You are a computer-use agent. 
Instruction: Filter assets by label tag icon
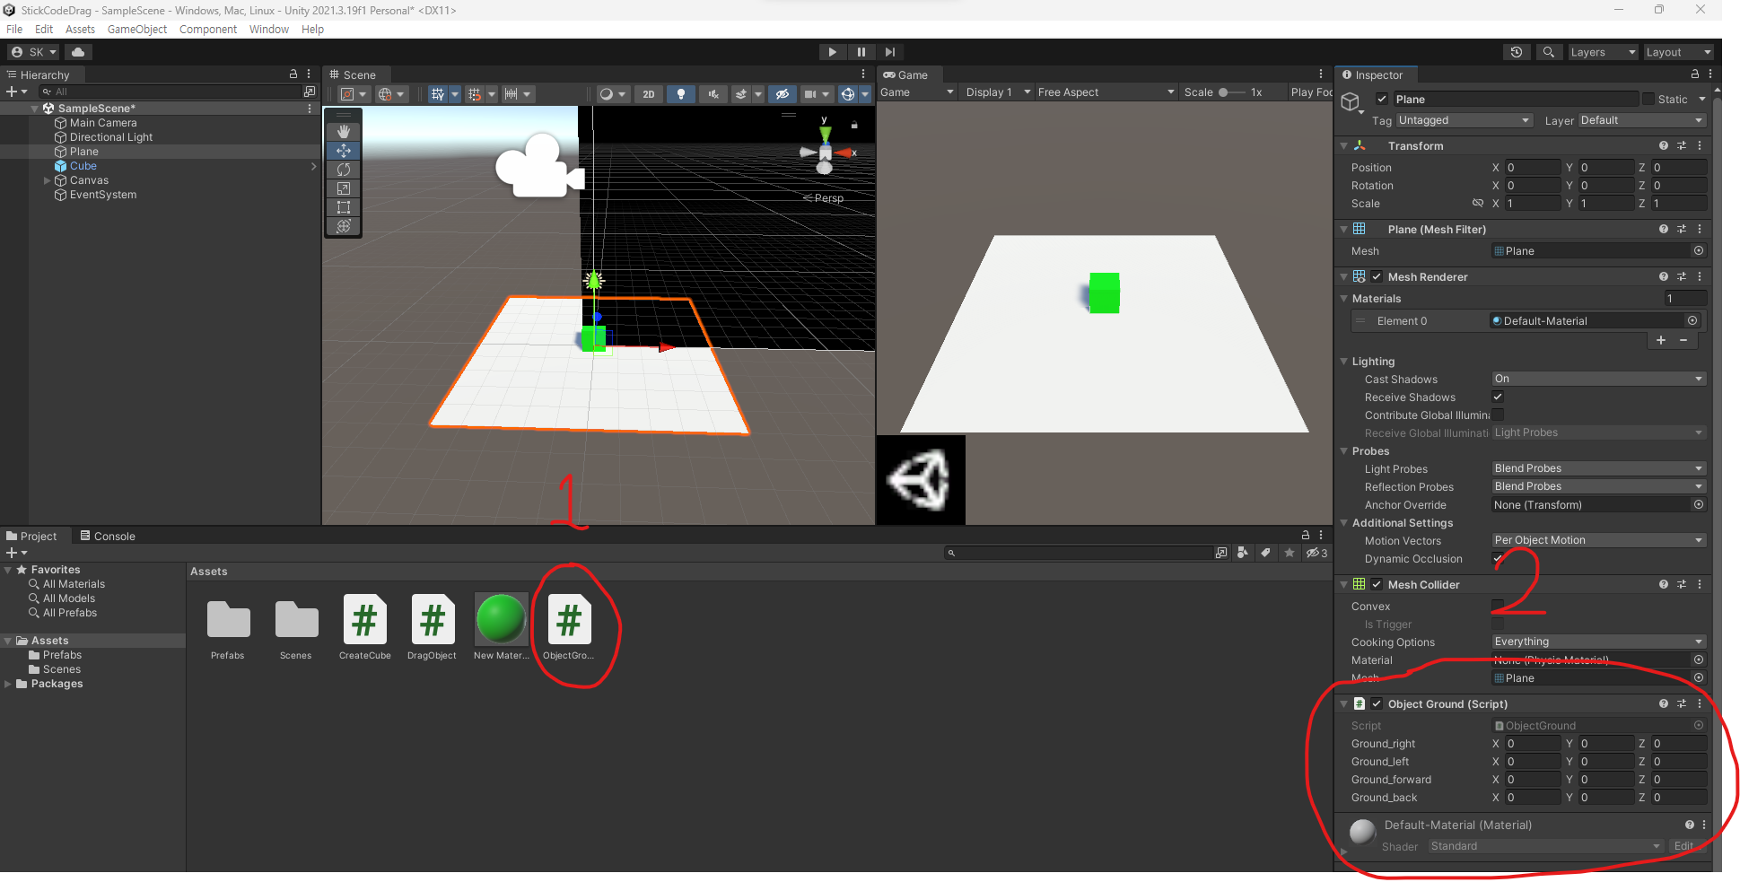tap(1265, 553)
